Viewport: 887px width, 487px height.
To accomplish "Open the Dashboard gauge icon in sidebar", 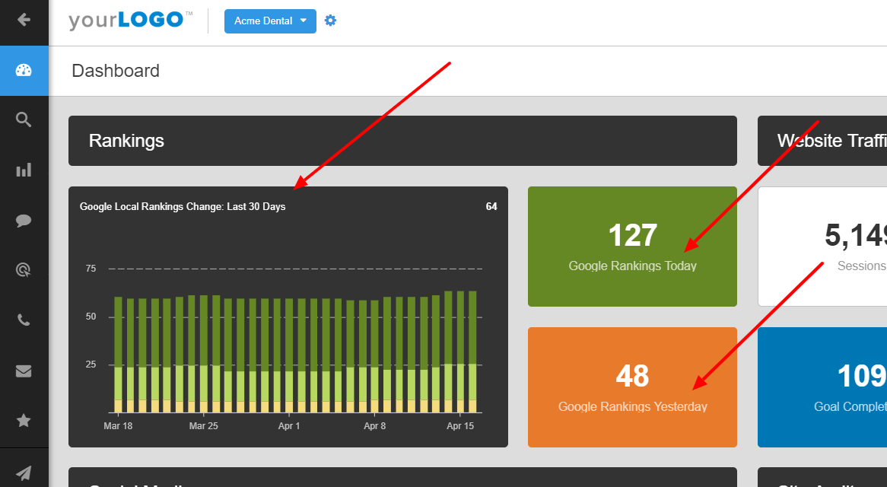I will pos(24,71).
